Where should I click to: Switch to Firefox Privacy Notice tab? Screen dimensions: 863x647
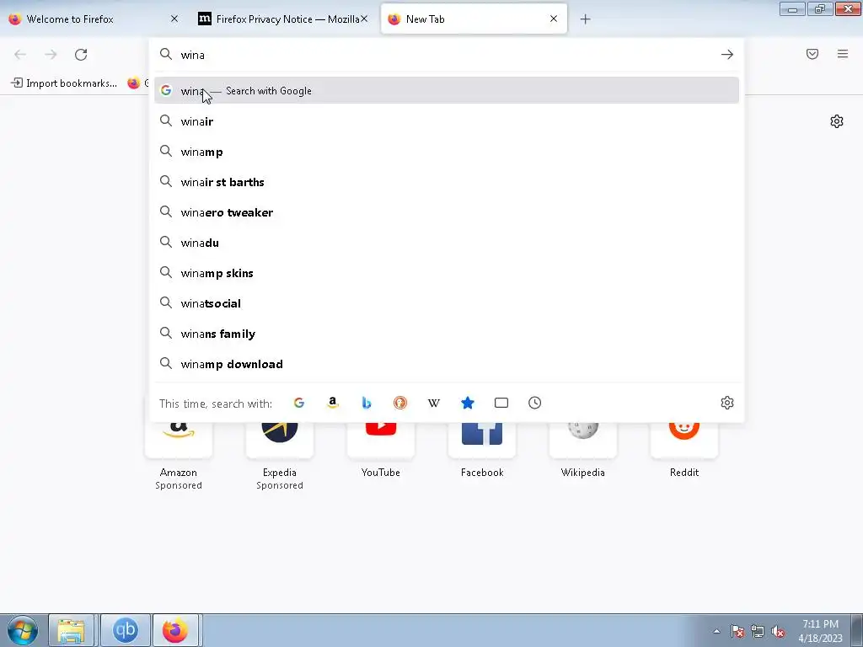tap(282, 19)
